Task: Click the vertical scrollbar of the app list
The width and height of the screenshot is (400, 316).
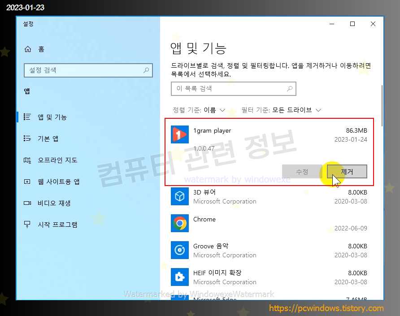Action: pos(382,106)
